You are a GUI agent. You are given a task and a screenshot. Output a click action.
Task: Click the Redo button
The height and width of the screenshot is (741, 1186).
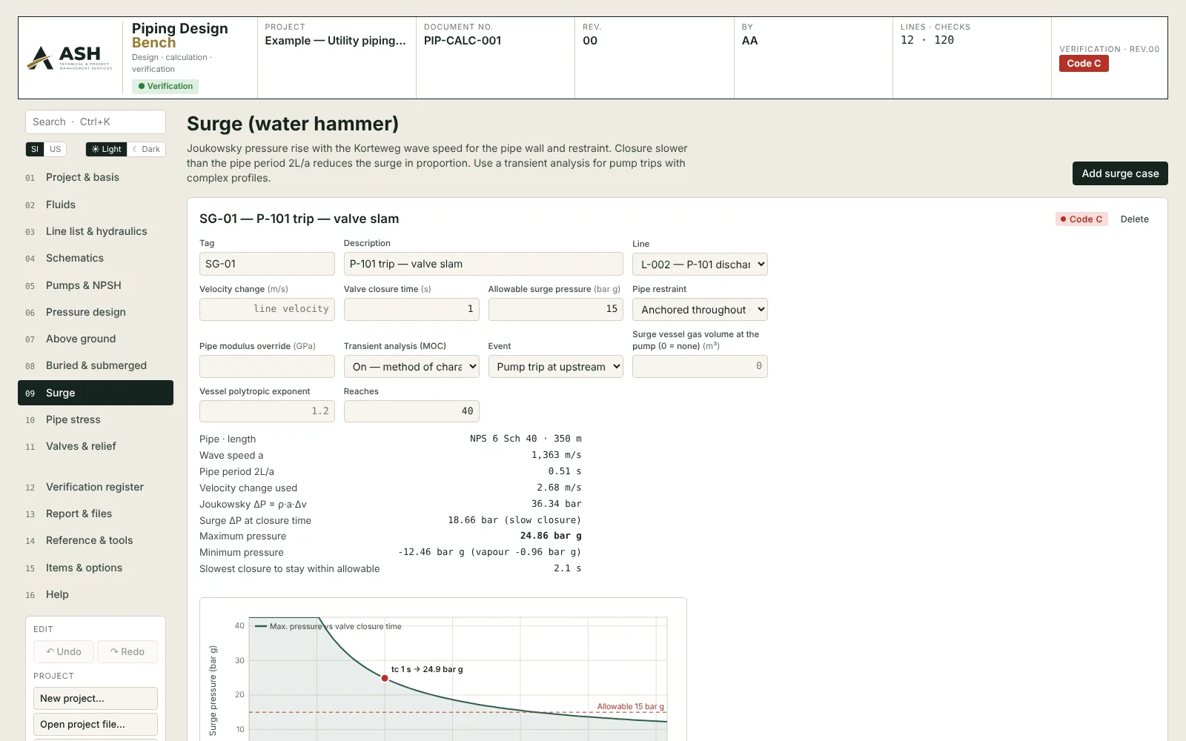coord(127,651)
